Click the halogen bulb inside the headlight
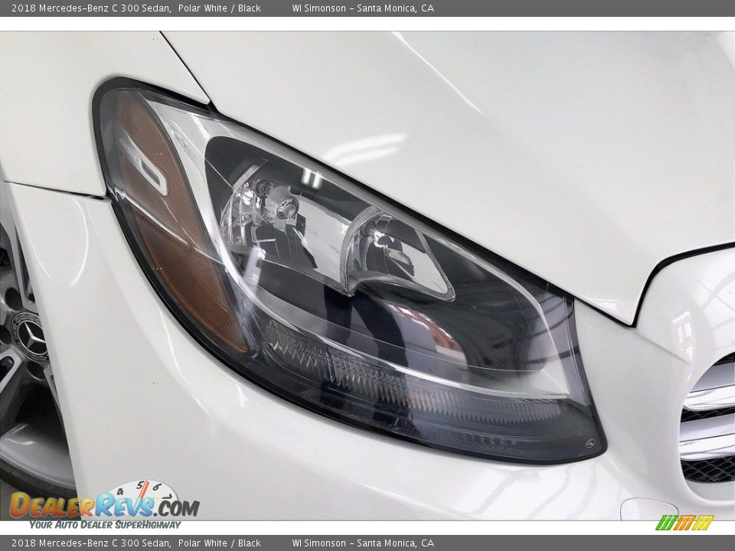Screen dimensions: 735x551 [x=283, y=205]
